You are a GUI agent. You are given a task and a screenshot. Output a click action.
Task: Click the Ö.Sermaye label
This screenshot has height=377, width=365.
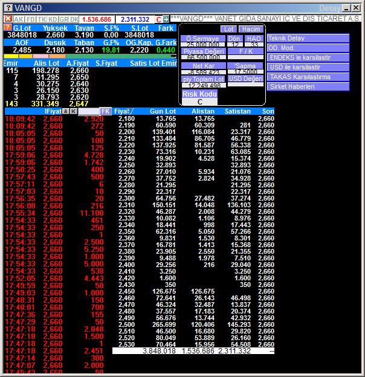pyautogui.click(x=202, y=39)
